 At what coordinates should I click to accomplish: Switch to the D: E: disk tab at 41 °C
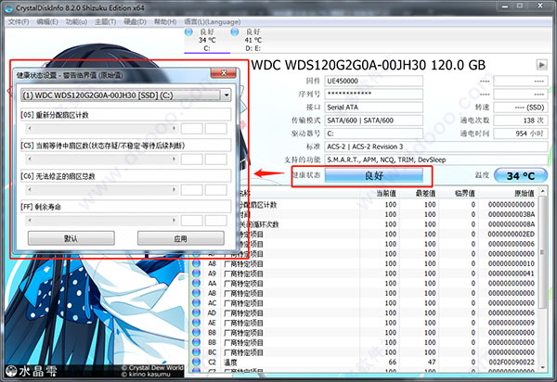(253, 40)
